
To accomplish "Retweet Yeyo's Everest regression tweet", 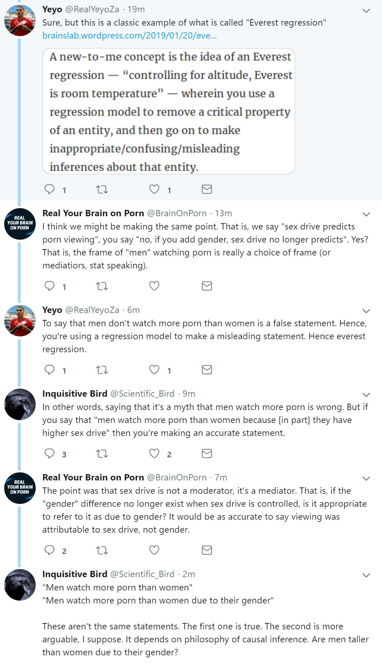I will (x=102, y=190).
